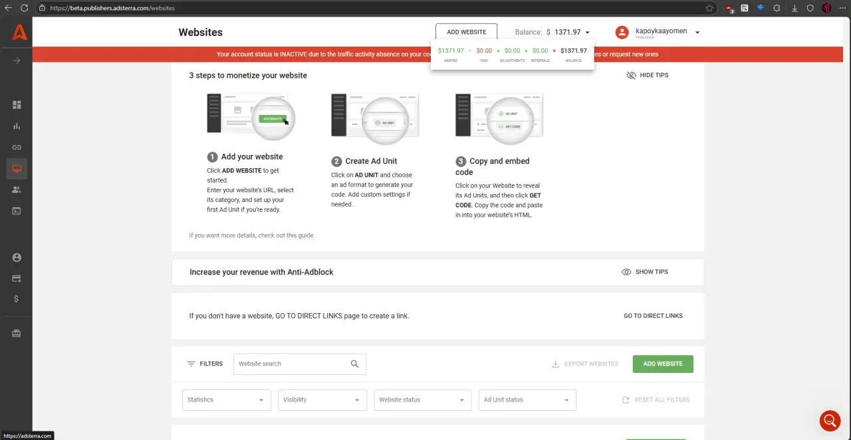Click EXPORT WEBSITES button
This screenshot has width=851, height=440.
[585, 364]
